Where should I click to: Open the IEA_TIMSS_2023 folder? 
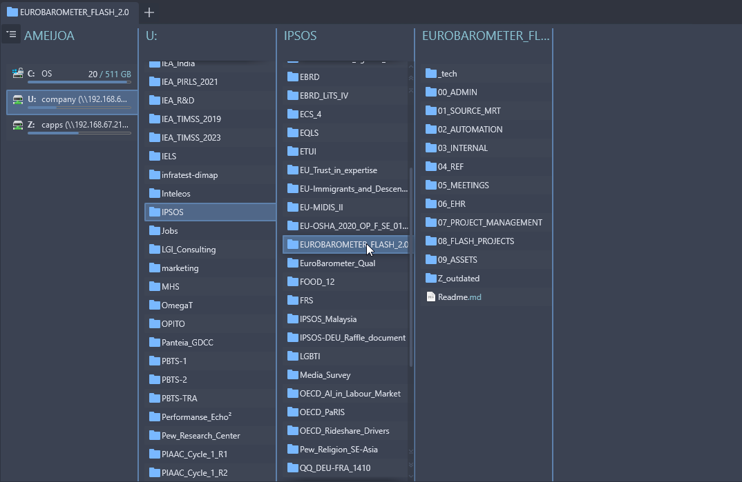210,137
